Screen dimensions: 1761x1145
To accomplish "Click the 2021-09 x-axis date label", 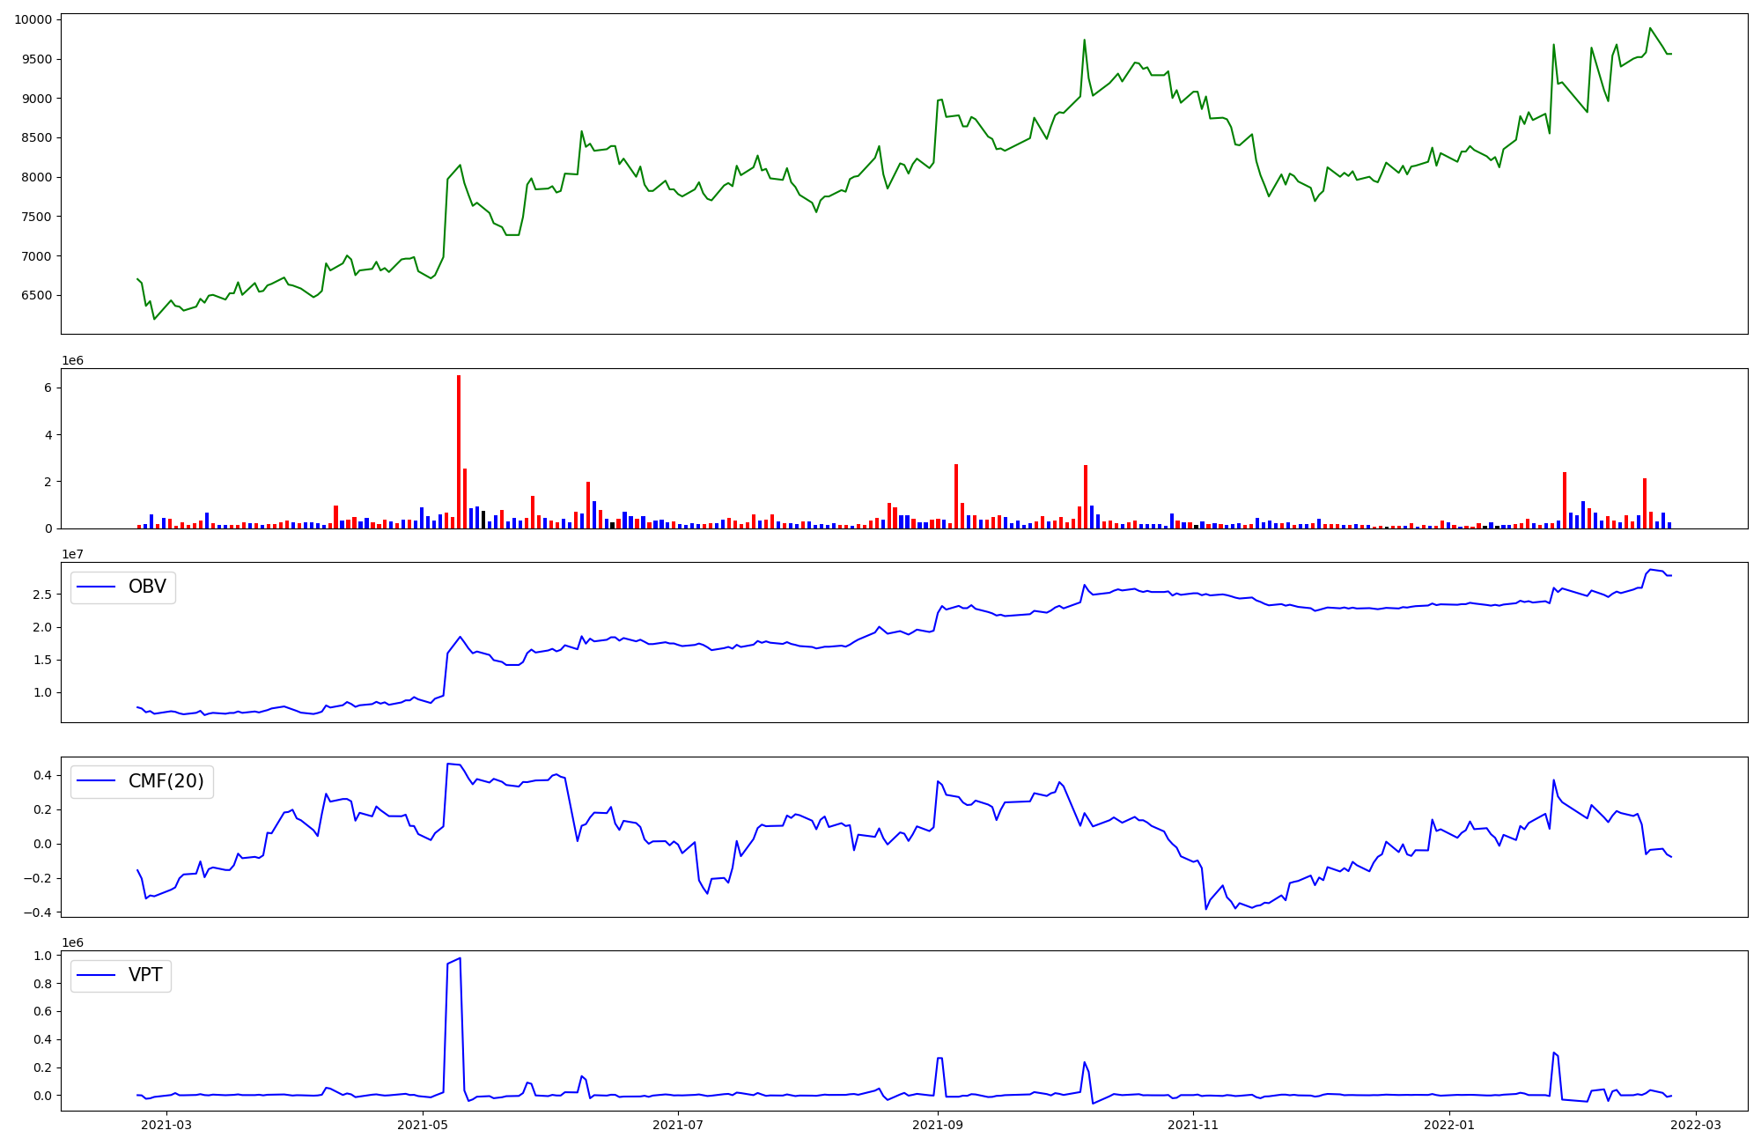I will (938, 1125).
